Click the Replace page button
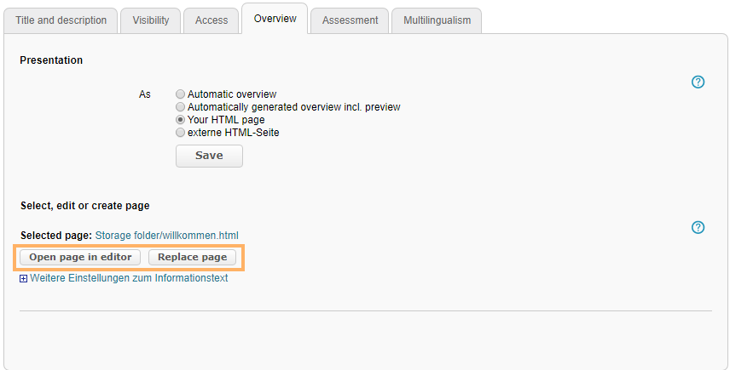730x370 pixels. click(192, 257)
